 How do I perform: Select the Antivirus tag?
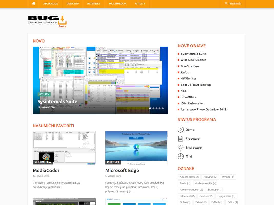(x=210, y=177)
